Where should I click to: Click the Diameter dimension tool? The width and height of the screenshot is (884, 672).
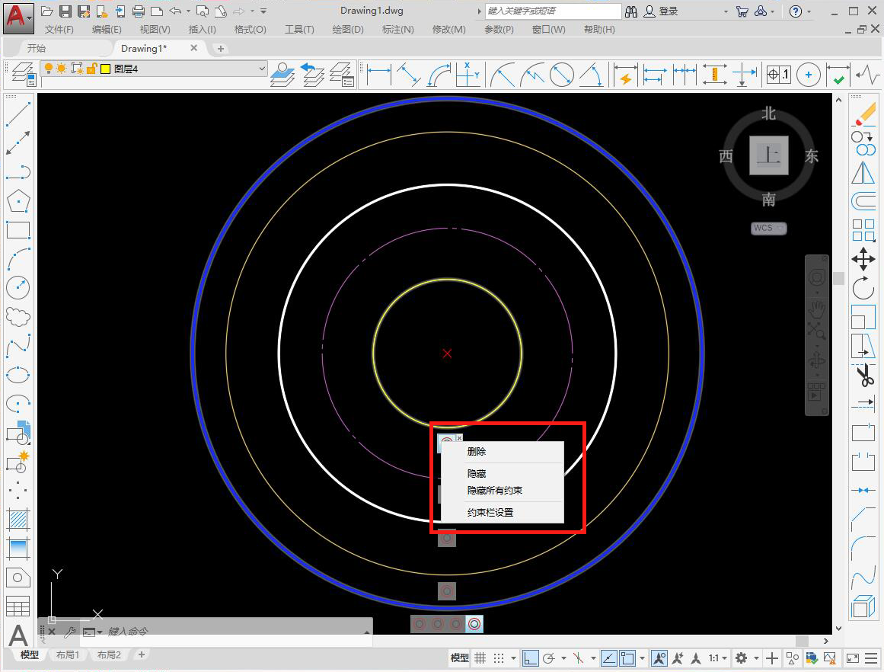coord(561,75)
